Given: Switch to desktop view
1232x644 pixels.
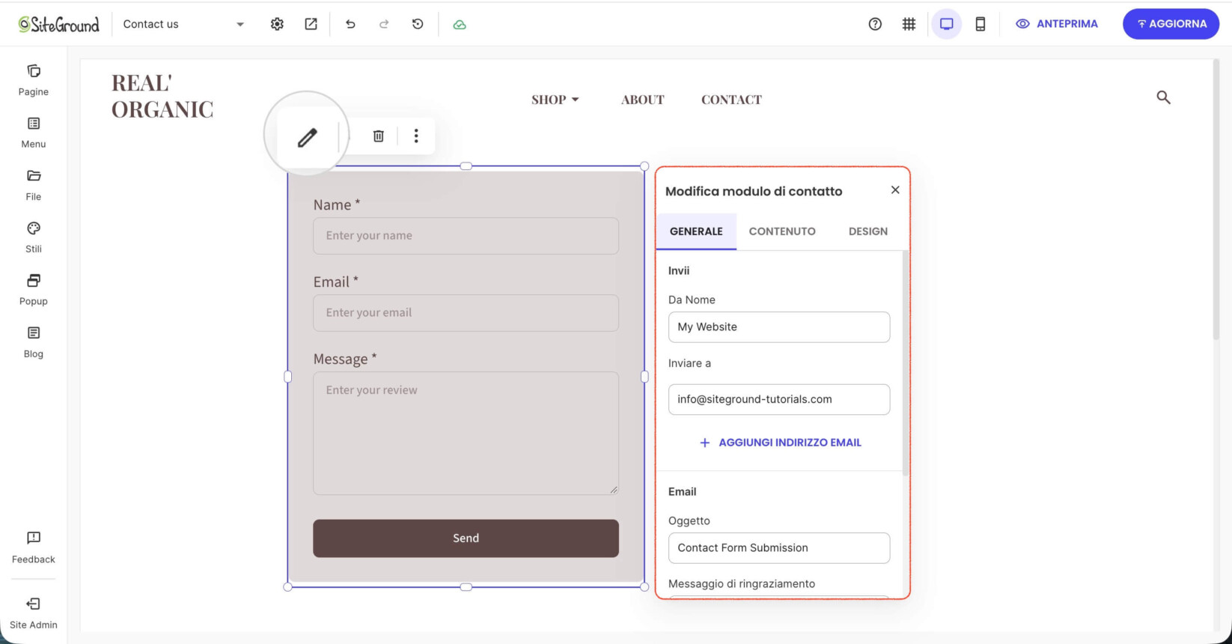Looking at the screenshot, I should [x=947, y=24].
